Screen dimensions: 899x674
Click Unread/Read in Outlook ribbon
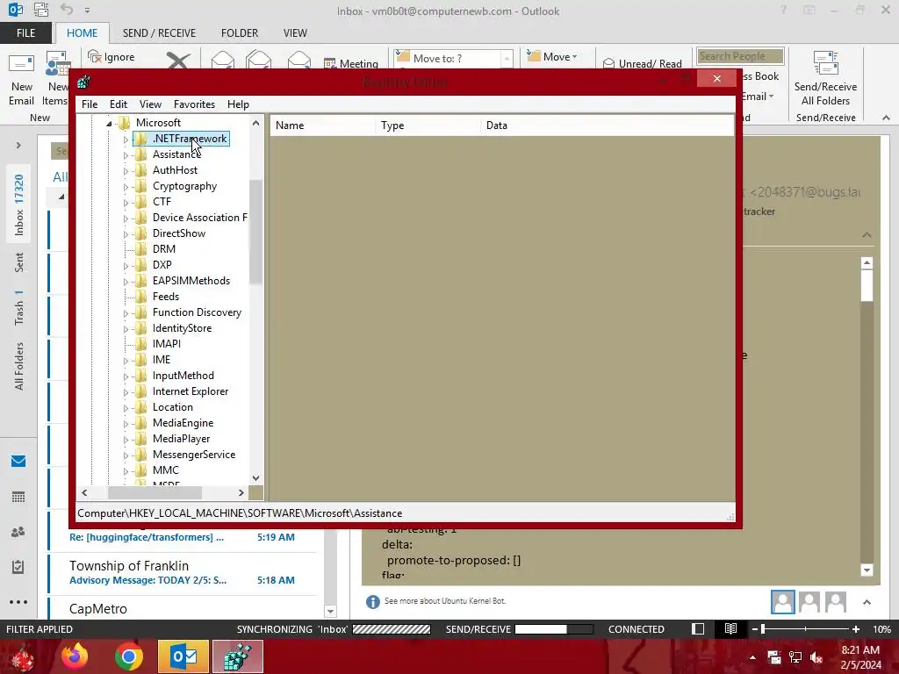[x=643, y=63]
